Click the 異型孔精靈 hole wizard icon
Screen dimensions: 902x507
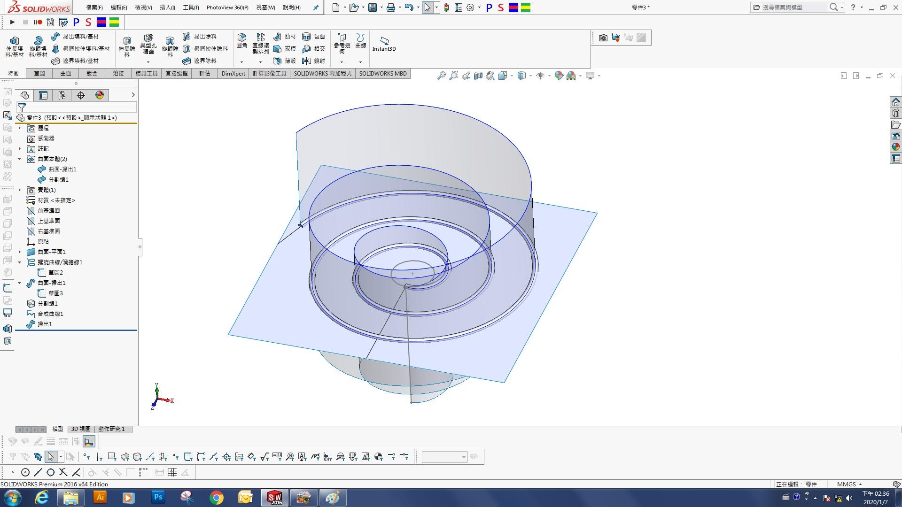click(x=148, y=44)
